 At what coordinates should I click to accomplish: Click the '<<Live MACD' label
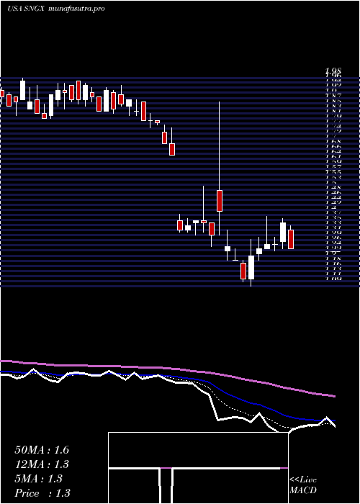point(303,485)
